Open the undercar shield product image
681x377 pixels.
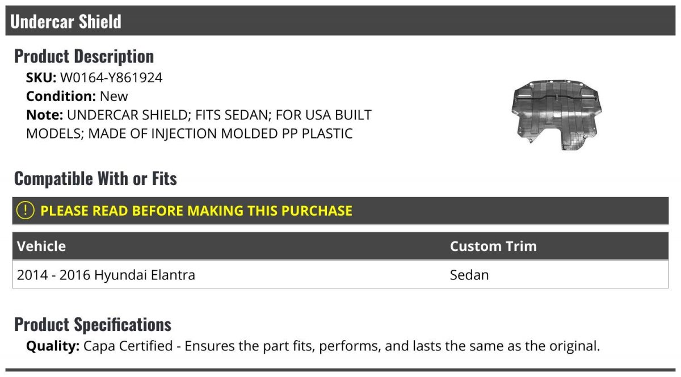(556, 115)
